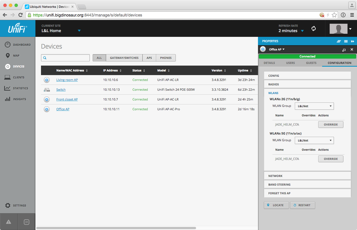Viewport: 357px width, 230px height.
Task: Open Settings gear icon in sidebar
Action: click(8, 205)
